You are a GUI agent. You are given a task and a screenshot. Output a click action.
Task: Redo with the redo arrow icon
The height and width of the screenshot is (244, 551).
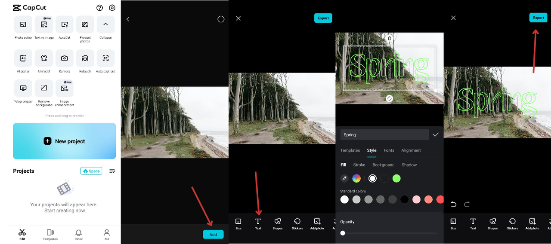(x=467, y=204)
